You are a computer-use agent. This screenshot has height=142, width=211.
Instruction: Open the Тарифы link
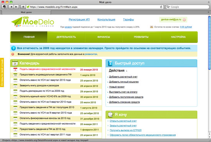pos(129,20)
